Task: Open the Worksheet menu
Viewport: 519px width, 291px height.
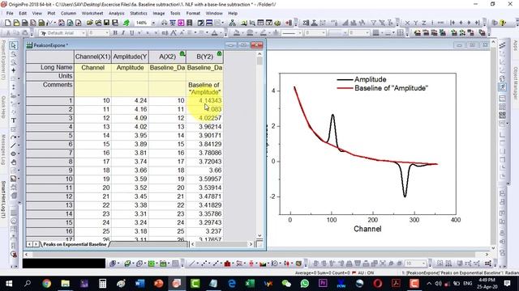Action: 92,13
